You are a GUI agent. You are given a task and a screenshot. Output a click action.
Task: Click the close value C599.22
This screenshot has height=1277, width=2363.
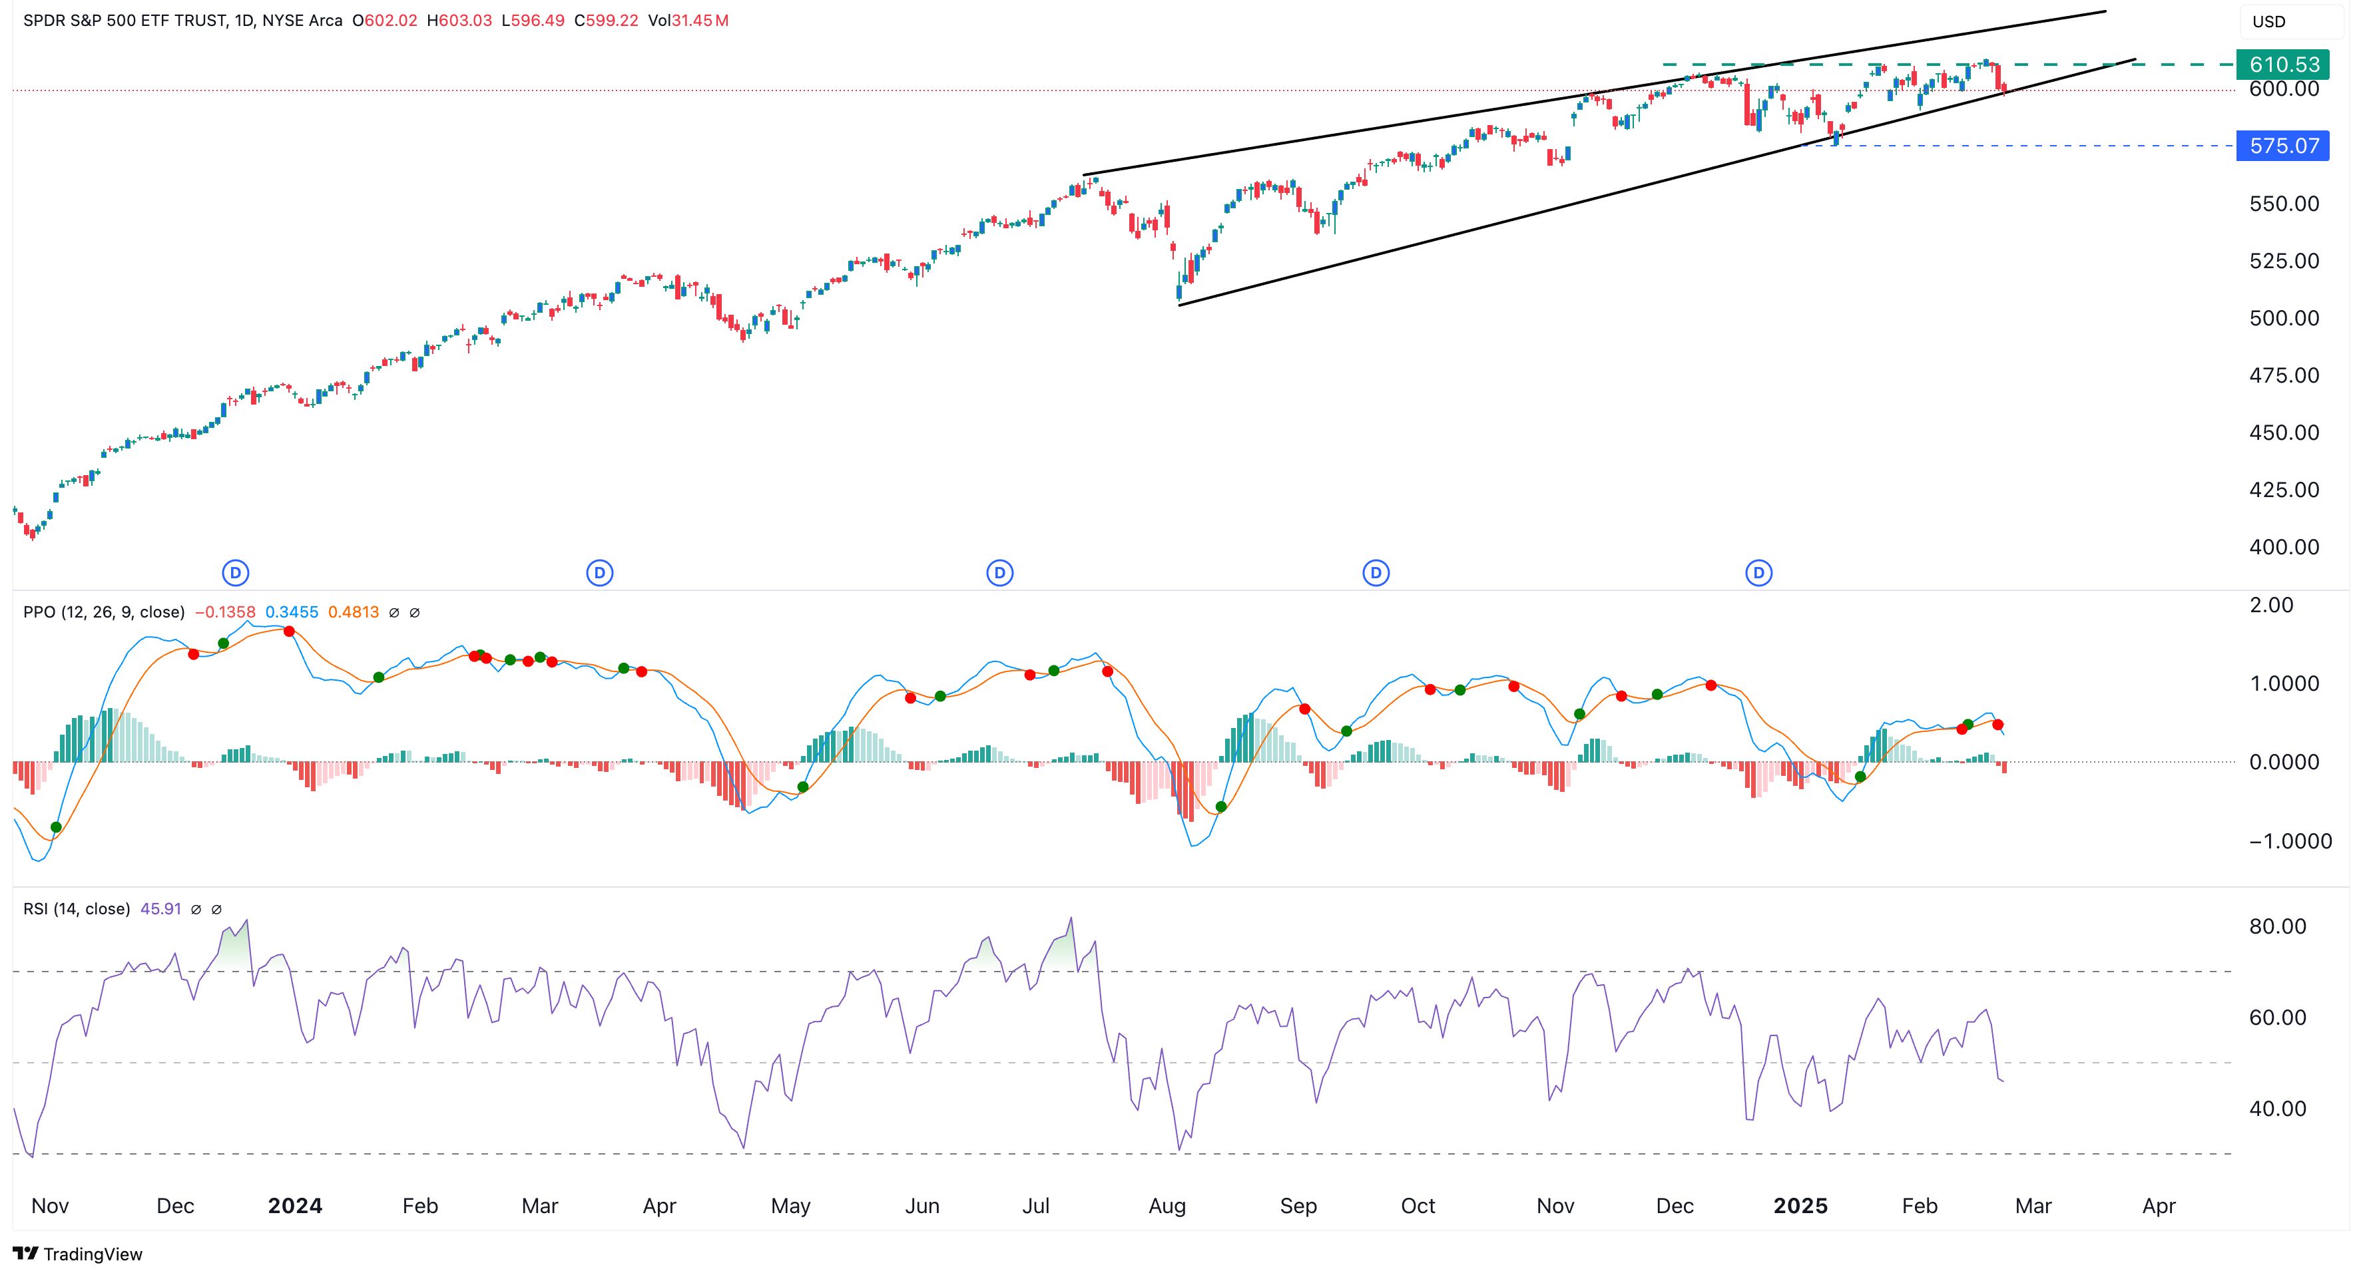[607, 20]
